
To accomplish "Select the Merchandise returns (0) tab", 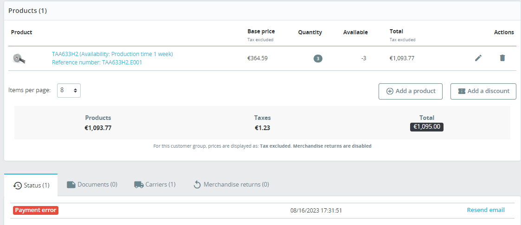I will point(231,185).
